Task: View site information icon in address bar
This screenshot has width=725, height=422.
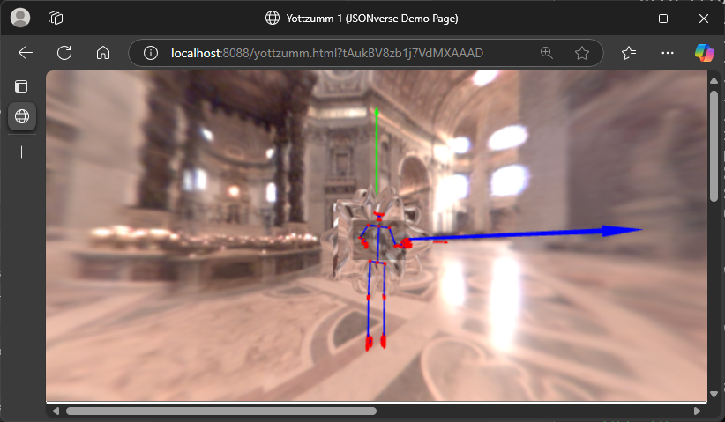Action: click(x=151, y=53)
